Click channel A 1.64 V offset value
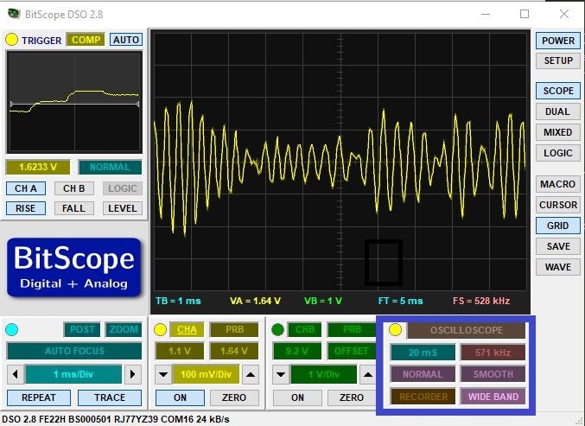585x426 pixels. [x=234, y=351]
